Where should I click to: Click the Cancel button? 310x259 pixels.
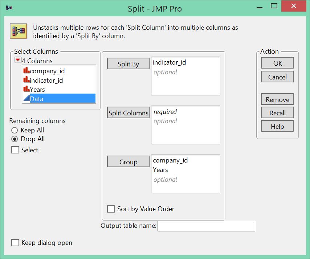[x=277, y=77]
